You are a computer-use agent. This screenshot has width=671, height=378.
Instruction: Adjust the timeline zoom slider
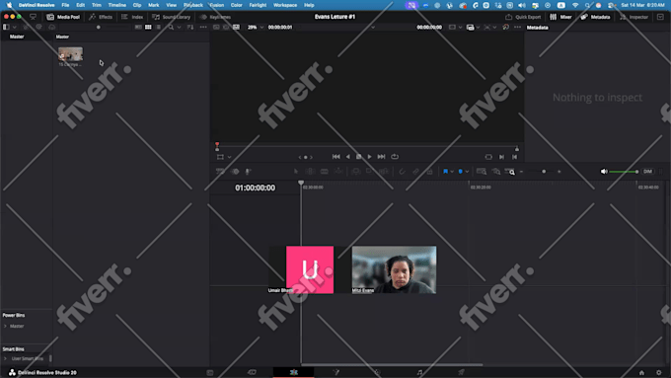point(544,171)
